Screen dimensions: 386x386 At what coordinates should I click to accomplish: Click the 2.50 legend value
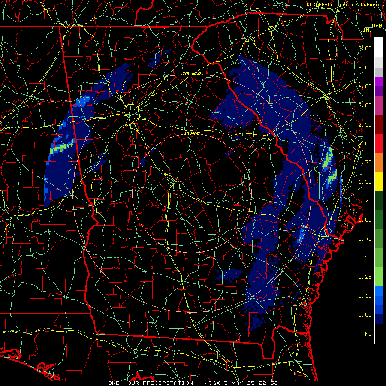(365, 124)
